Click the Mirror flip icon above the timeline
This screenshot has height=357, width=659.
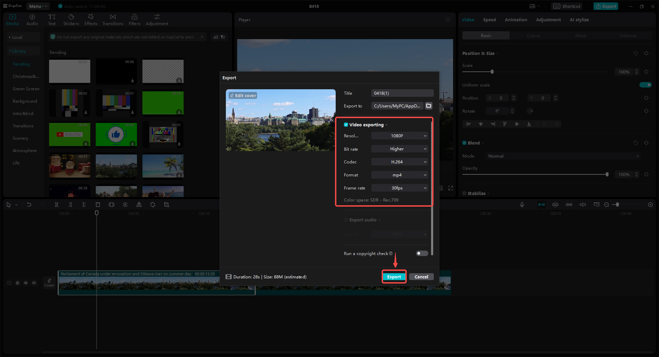click(x=139, y=205)
